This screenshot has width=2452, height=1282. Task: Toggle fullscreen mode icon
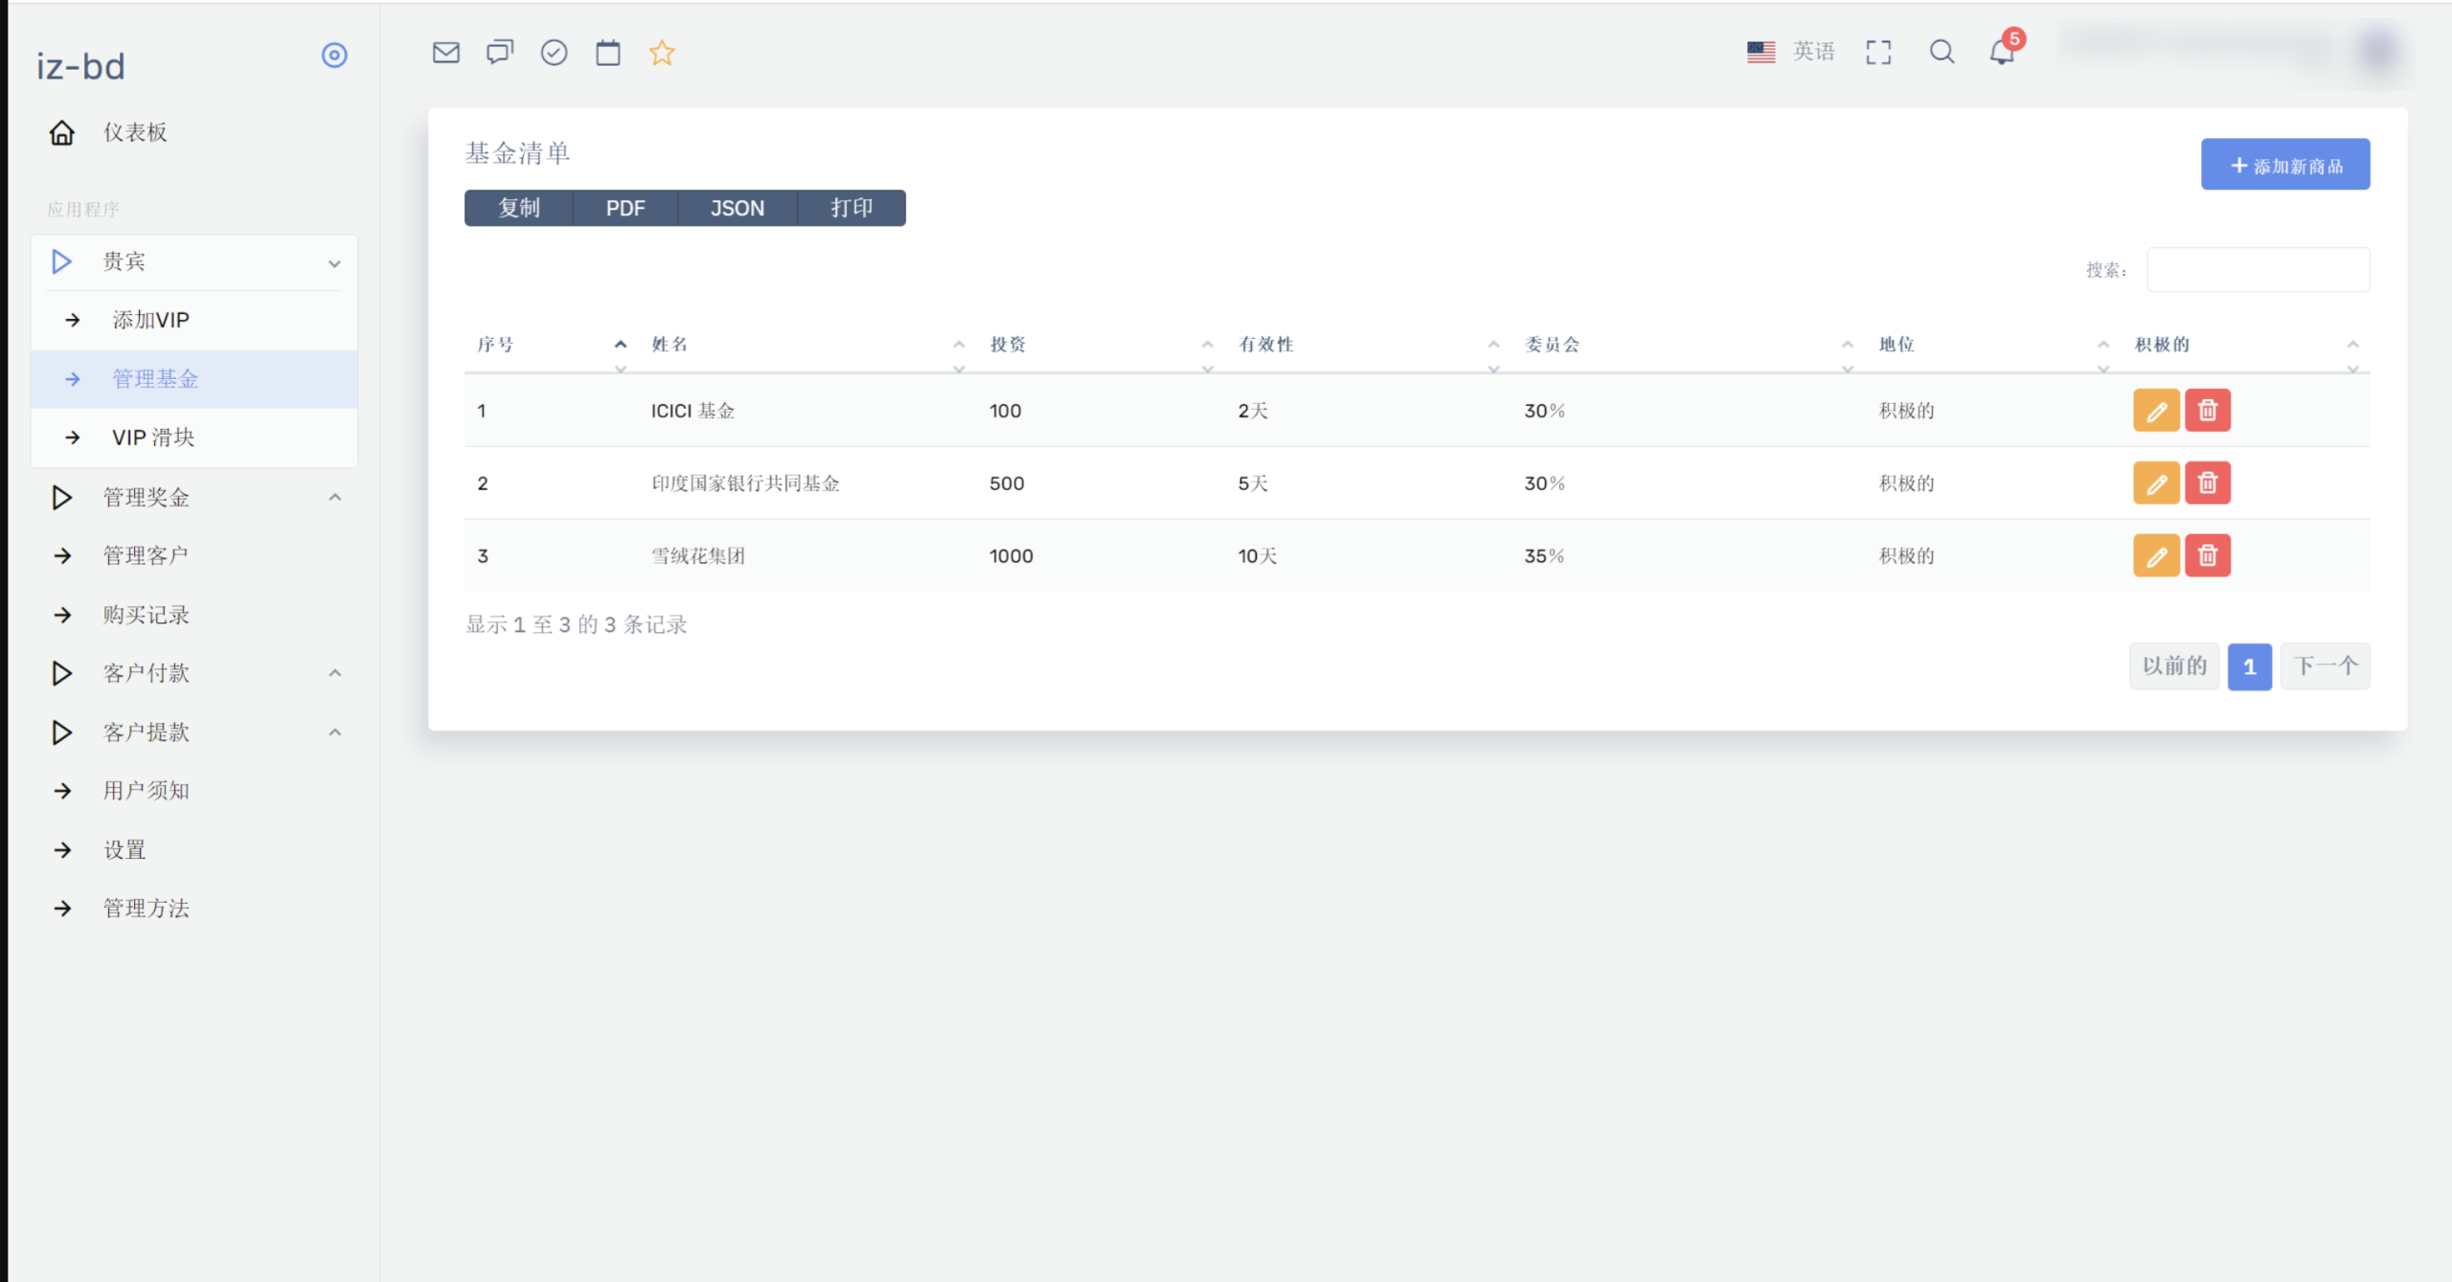pos(1878,52)
